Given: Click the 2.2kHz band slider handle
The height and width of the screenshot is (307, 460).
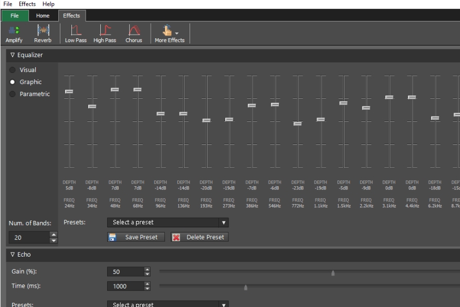Looking at the screenshot, I should pos(366,108).
